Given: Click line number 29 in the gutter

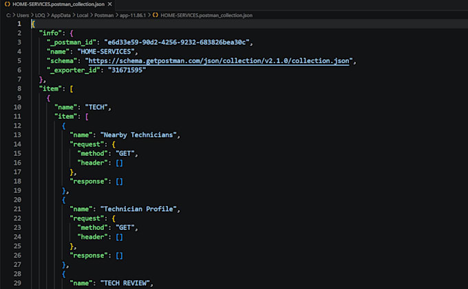Looking at the screenshot, I should [17, 283].
